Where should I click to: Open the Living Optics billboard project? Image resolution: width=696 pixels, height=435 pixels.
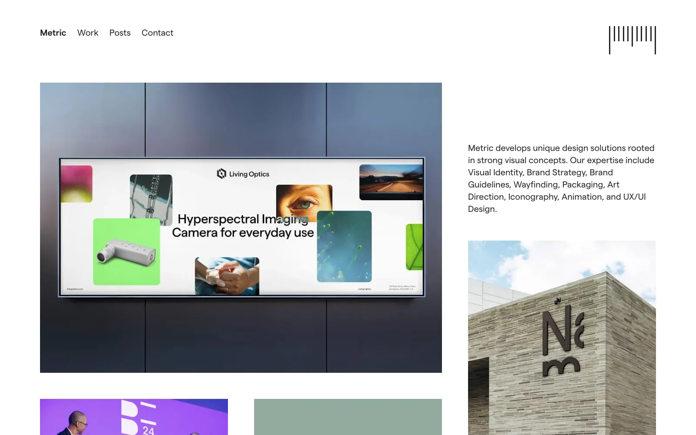[x=241, y=228]
